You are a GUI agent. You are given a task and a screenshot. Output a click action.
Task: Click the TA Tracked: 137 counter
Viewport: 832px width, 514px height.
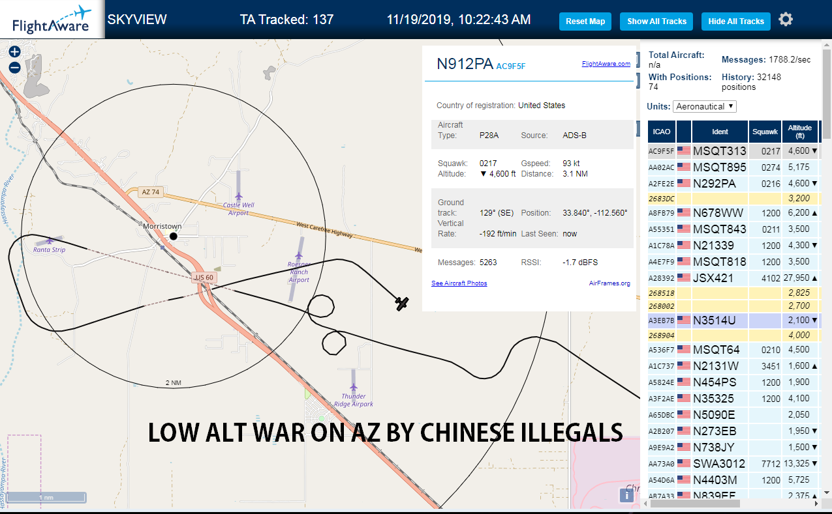pyautogui.click(x=287, y=20)
